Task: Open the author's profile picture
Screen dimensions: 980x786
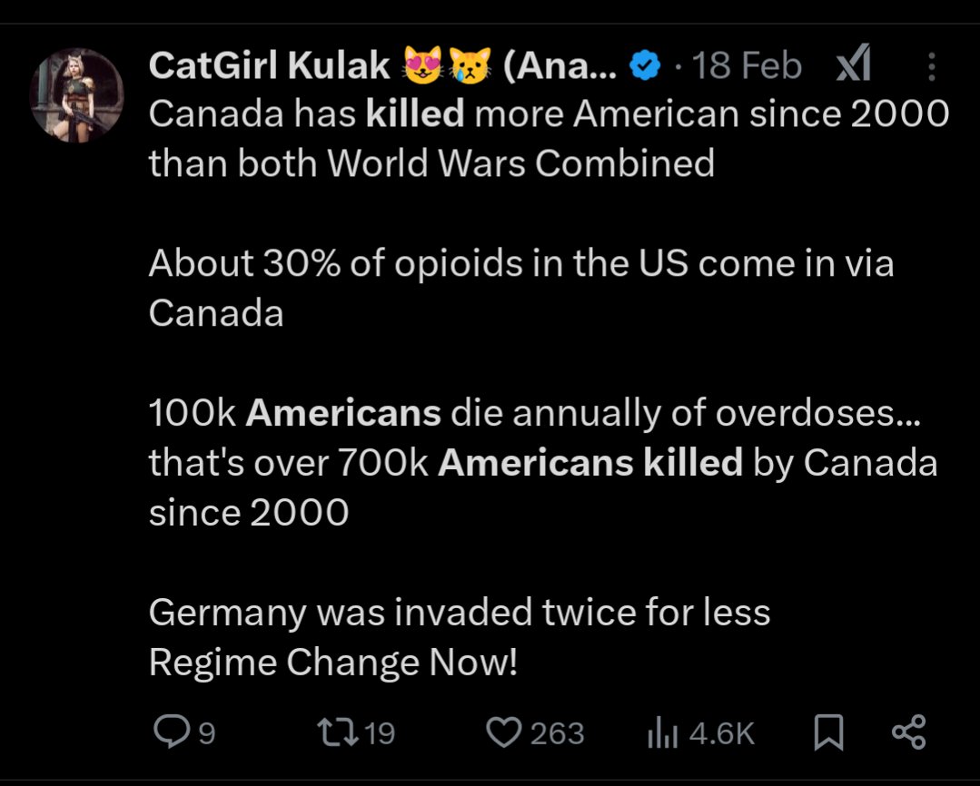Action: click(x=76, y=95)
